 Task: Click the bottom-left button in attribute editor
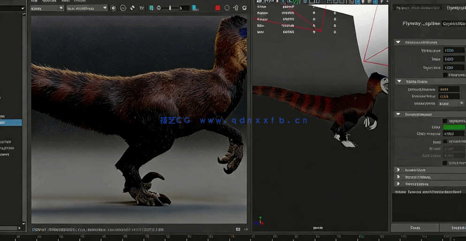(x=415, y=228)
